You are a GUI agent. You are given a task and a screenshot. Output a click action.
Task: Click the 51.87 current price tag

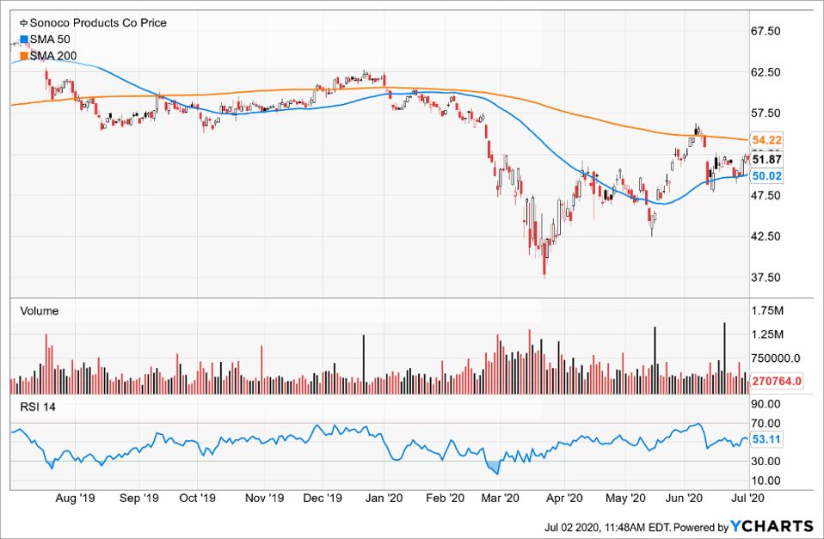point(766,159)
